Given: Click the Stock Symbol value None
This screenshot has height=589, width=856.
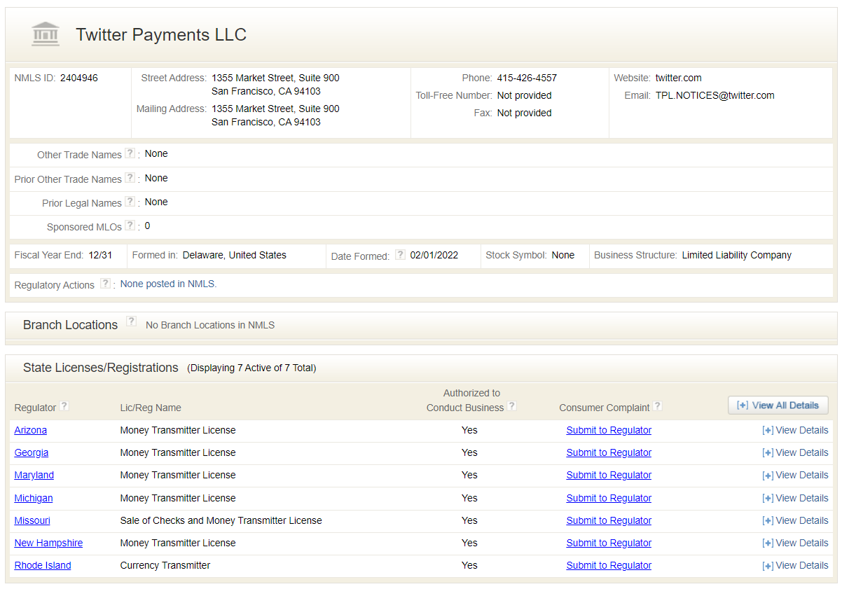Looking at the screenshot, I should click(x=563, y=255).
